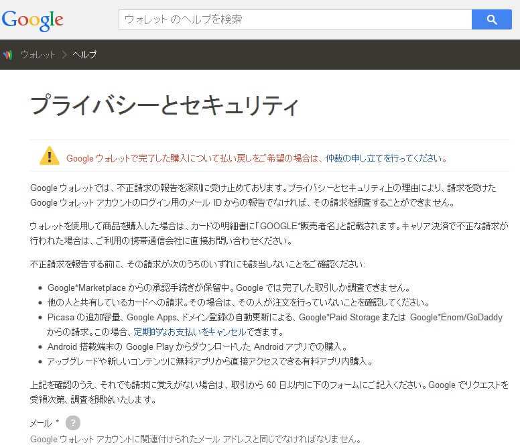Click the Picasa の追加容量 bullet item

[x=275, y=324]
